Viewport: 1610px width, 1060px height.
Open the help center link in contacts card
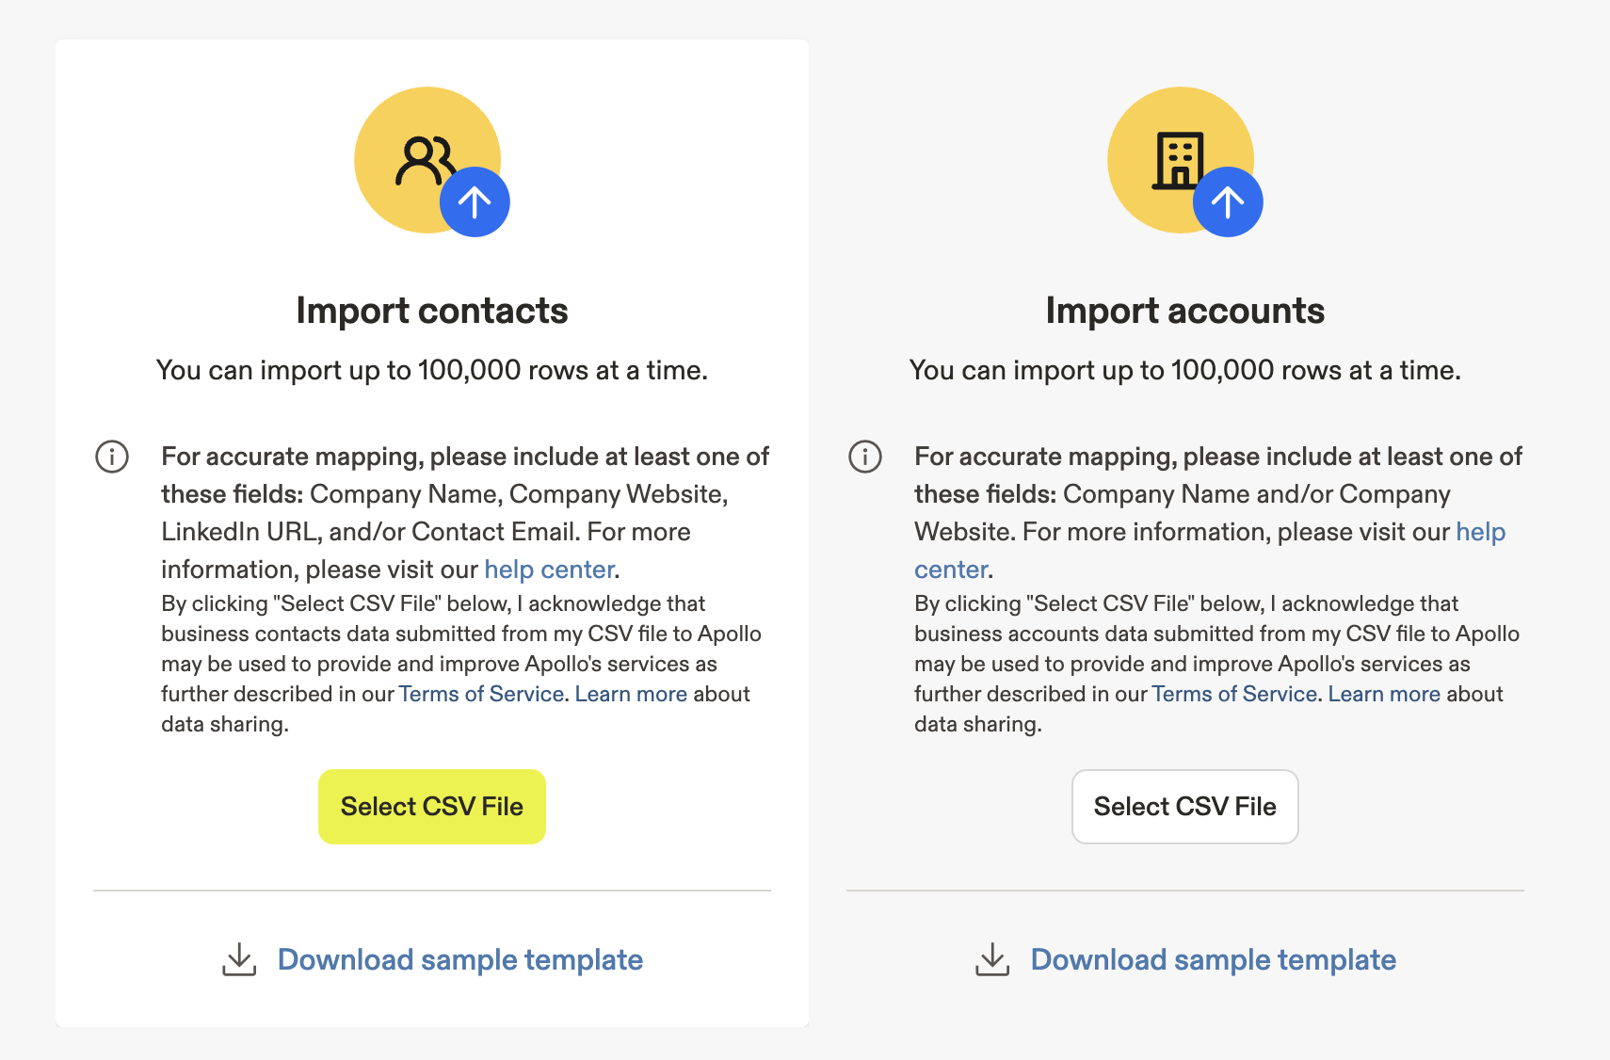(549, 570)
